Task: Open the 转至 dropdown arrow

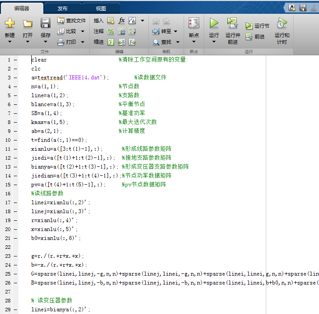Action: point(176,31)
